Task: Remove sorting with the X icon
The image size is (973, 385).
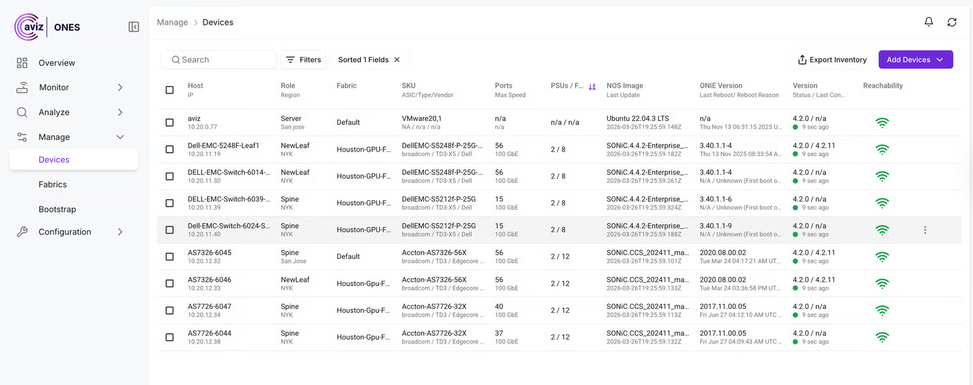Action: pyautogui.click(x=397, y=60)
